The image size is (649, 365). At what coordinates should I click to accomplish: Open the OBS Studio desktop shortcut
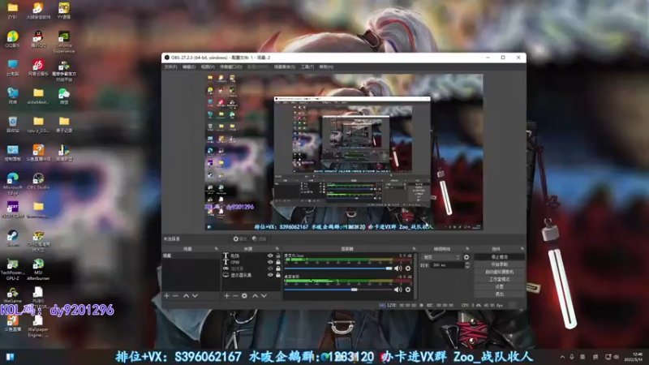coord(38,181)
